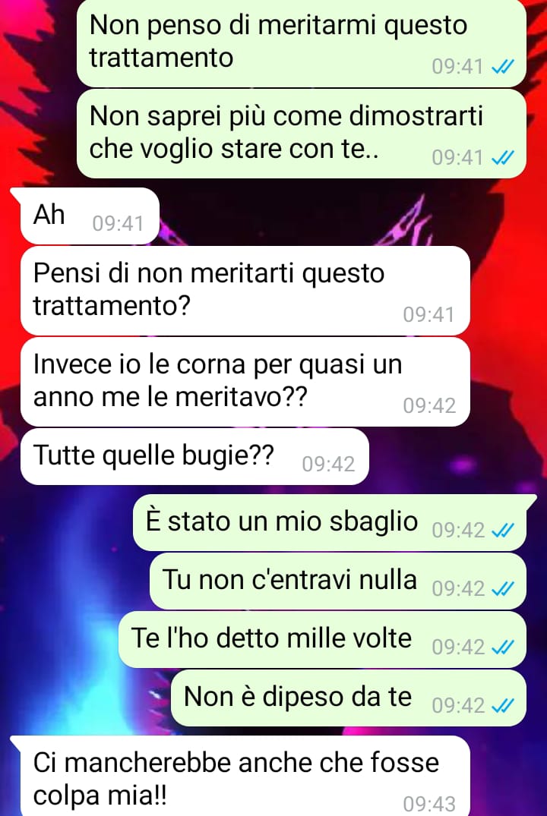
Task: Select the 'Tutte quelle bugie??' message
Action: [x=194, y=456]
